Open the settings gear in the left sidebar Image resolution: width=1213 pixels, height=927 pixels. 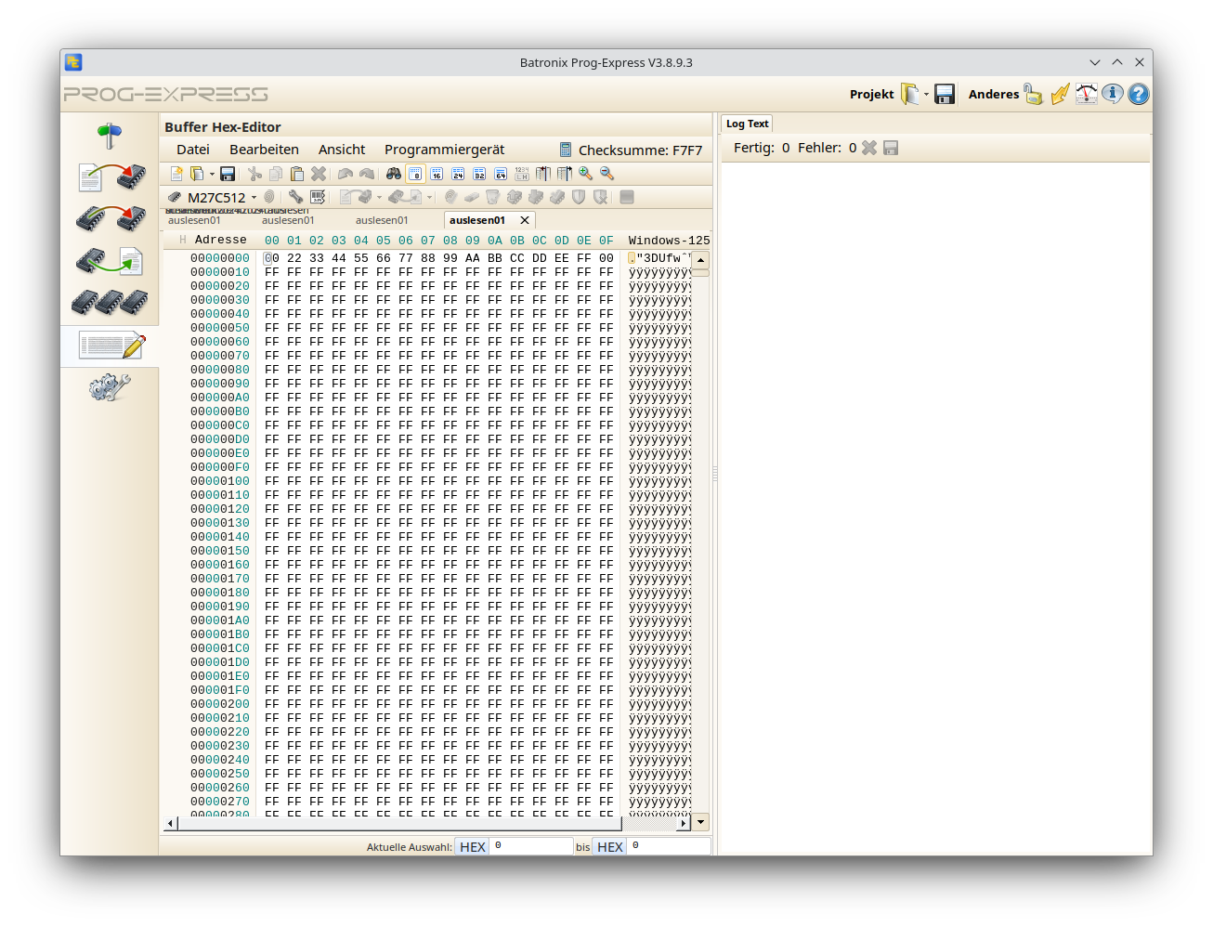pyautogui.click(x=111, y=387)
